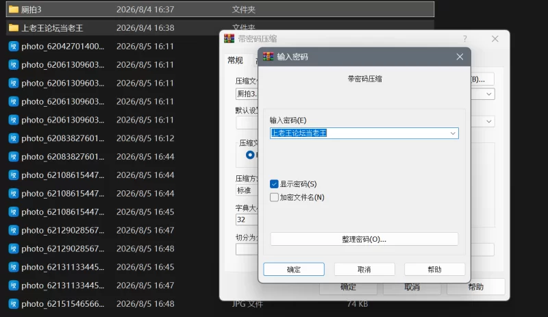Open 整理密码(O)... button
The image size is (548, 317).
point(364,240)
